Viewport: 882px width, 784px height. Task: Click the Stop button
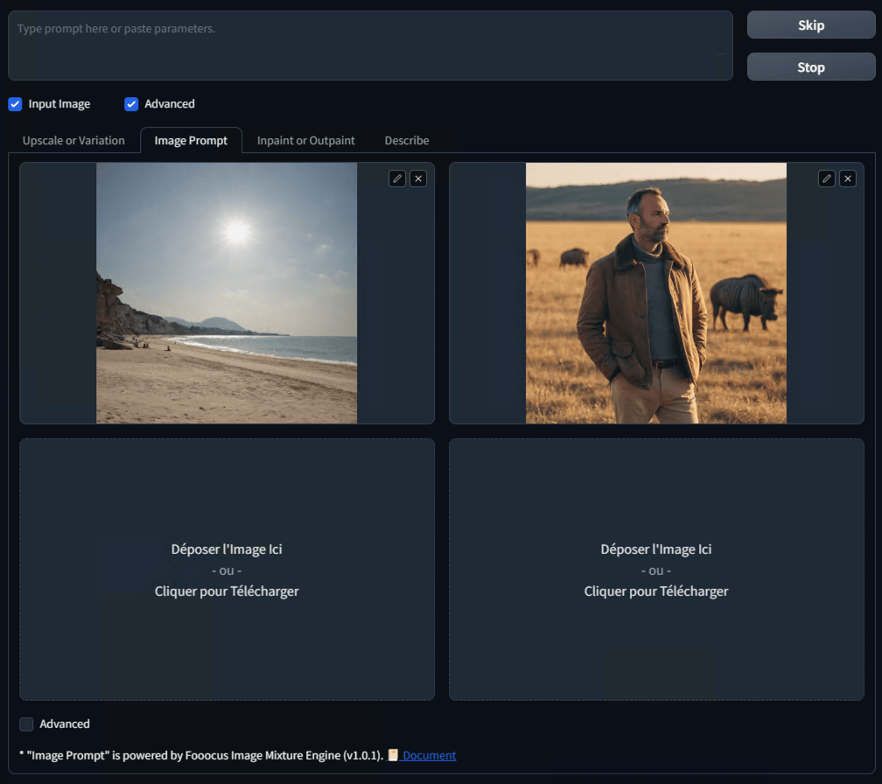tap(811, 67)
